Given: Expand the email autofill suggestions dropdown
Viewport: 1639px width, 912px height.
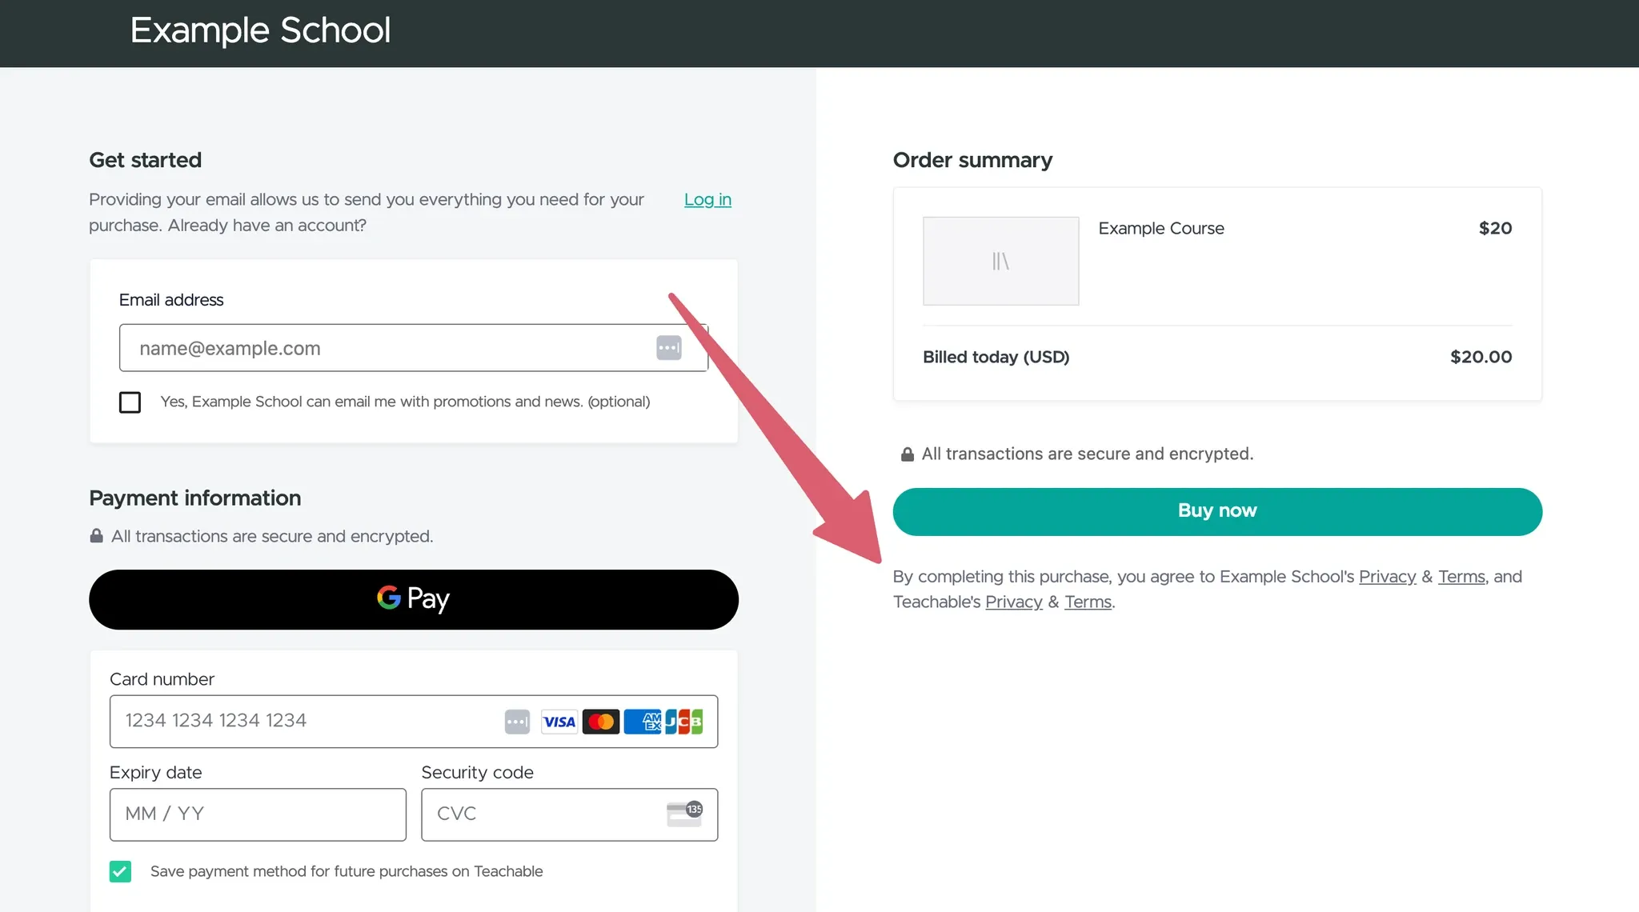Looking at the screenshot, I should [x=671, y=347].
